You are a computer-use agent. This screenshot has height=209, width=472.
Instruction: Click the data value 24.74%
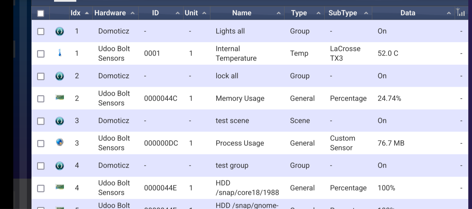[390, 98]
